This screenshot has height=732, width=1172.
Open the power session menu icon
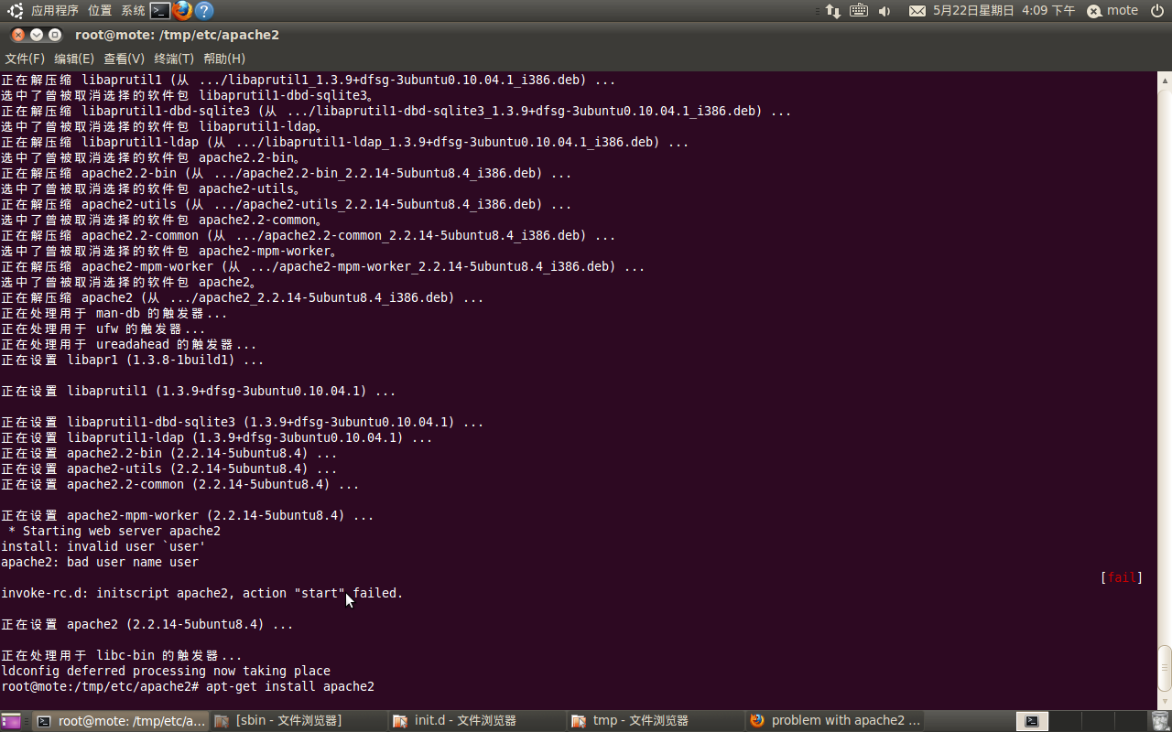click(x=1157, y=11)
